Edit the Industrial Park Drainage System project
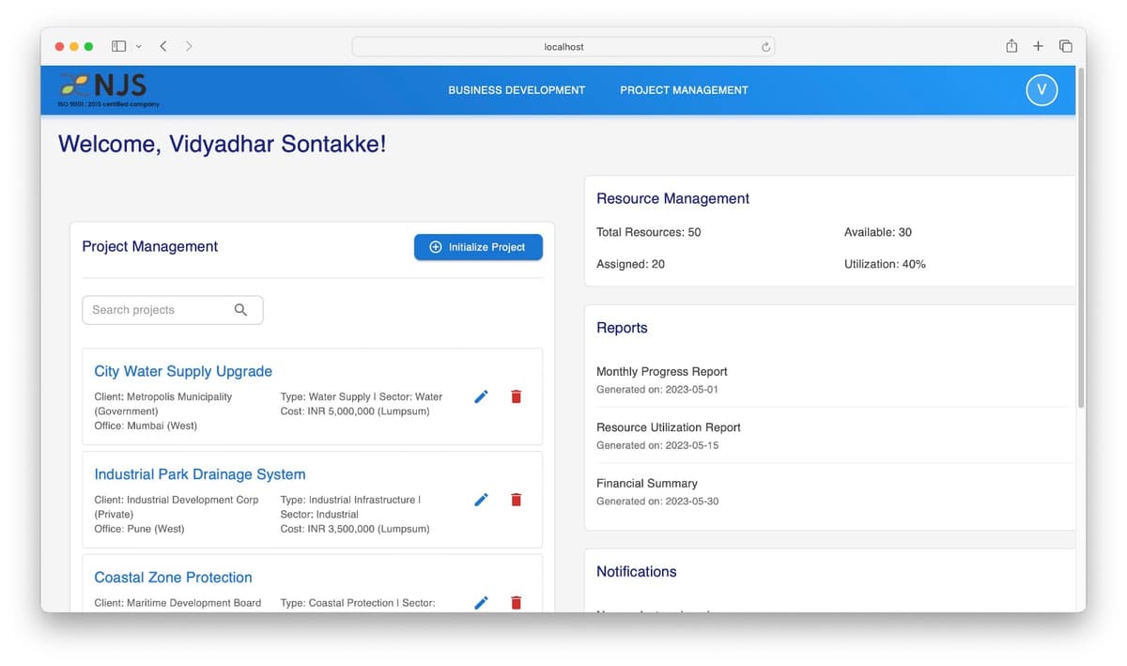Viewport: 1127px width, 666px height. point(481,500)
